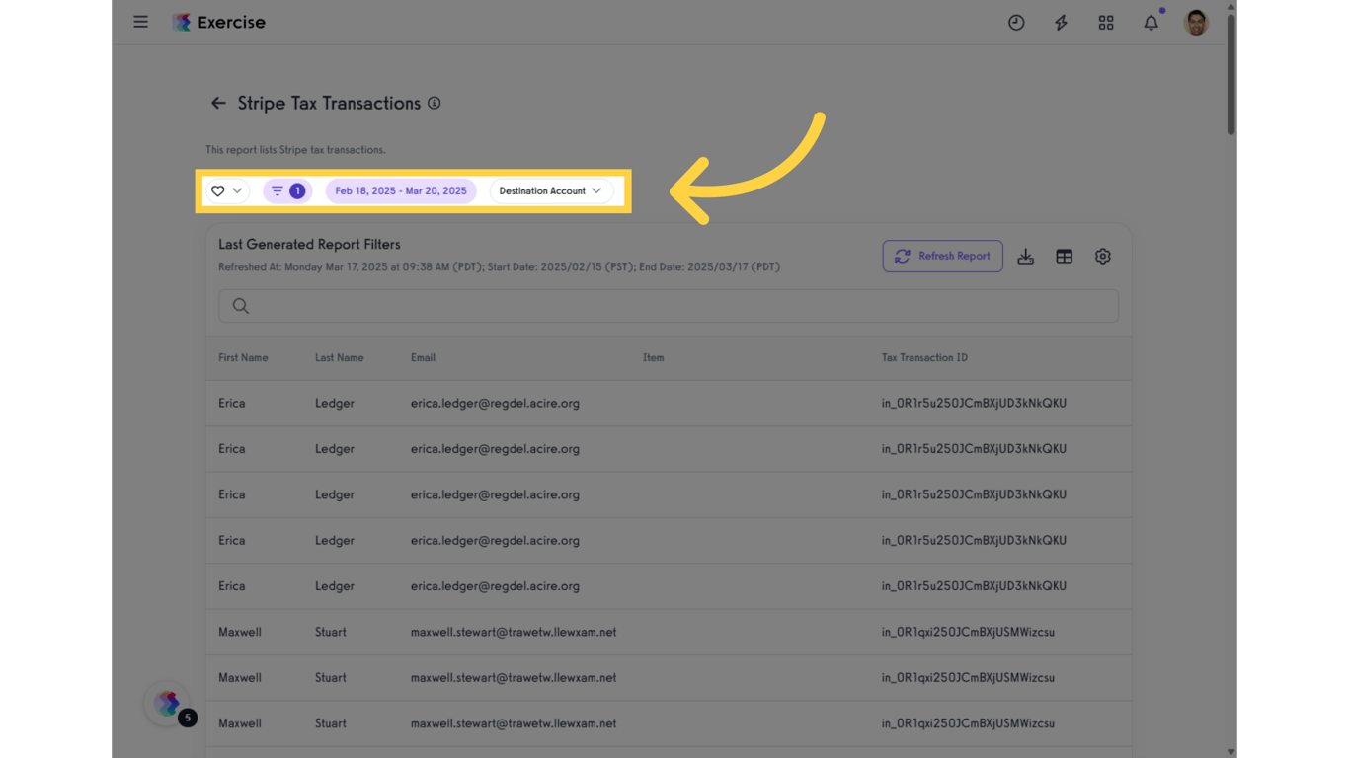Sort by the Tax Transaction ID column header
The width and height of the screenshot is (1349, 758).
924,357
